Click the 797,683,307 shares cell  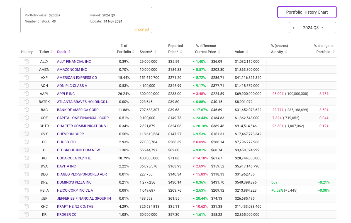point(150,110)
